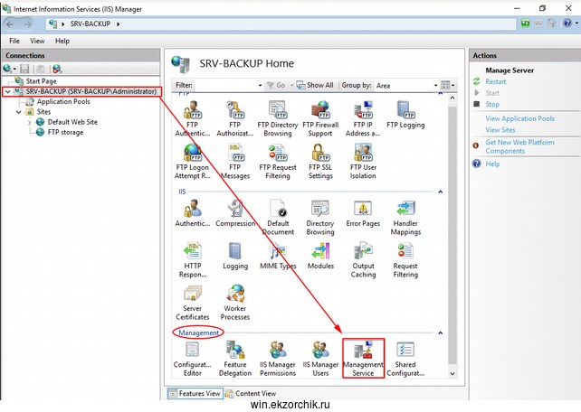Open Output Caching feature
The height and width of the screenshot is (412, 581).
[x=363, y=259]
